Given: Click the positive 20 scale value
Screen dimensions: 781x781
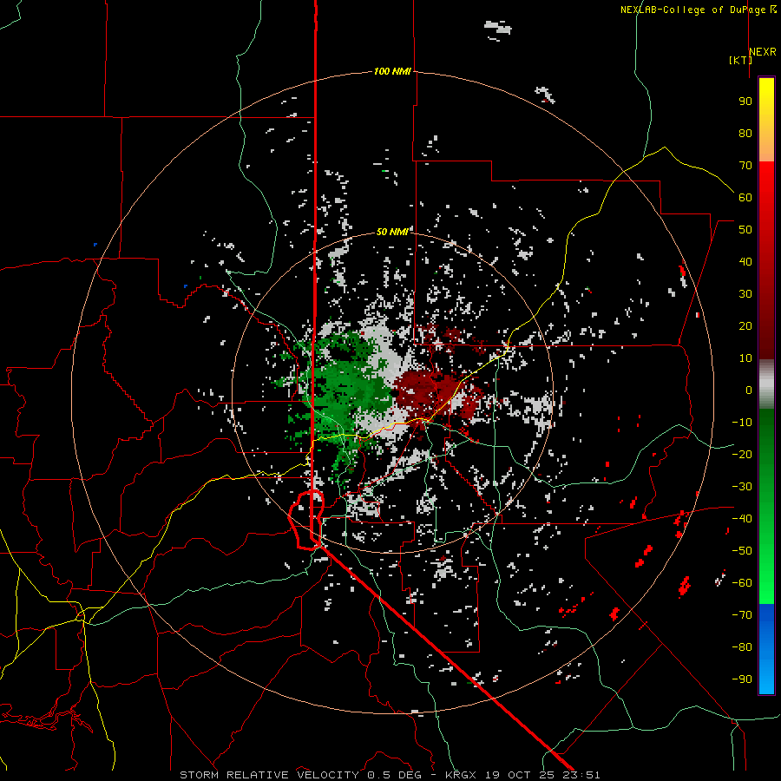Looking at the screenshot, I should pyautogui.click(x=745, y=326).
